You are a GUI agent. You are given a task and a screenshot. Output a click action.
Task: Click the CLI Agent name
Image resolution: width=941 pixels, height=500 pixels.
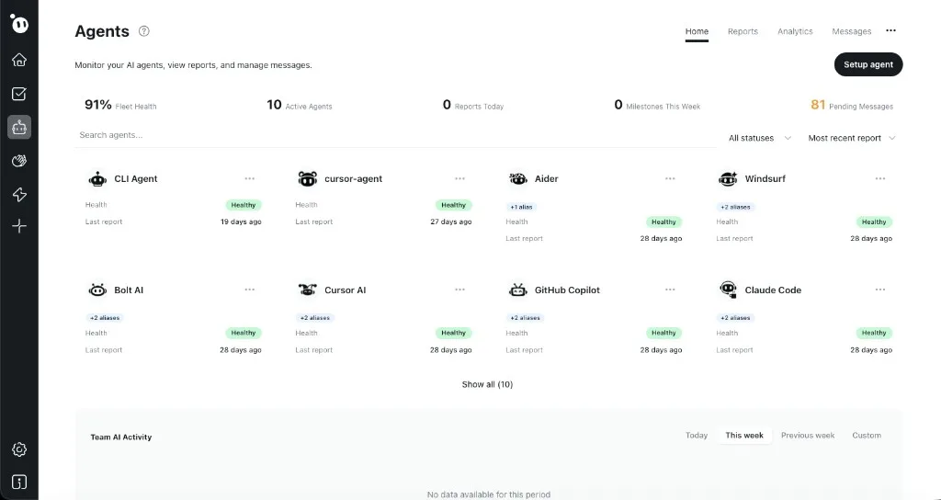136,179
